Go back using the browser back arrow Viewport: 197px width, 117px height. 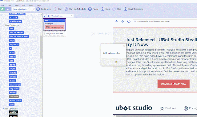(x=117, y=21)
